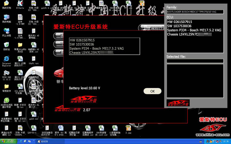Click the first quick launch icon in the taskbar
The image size is (231, 144).
click(x=21, y=141)
